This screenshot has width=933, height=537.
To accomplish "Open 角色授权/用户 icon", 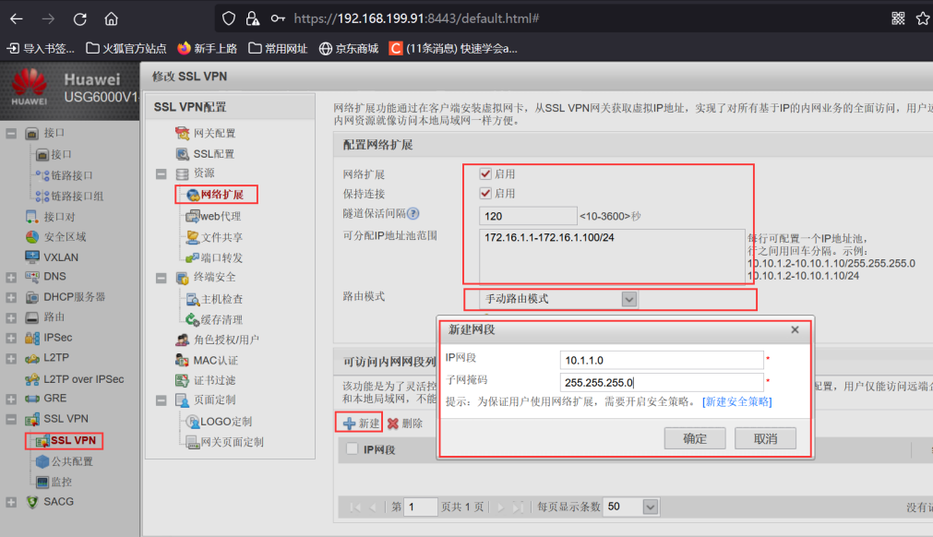I will 182,340.
